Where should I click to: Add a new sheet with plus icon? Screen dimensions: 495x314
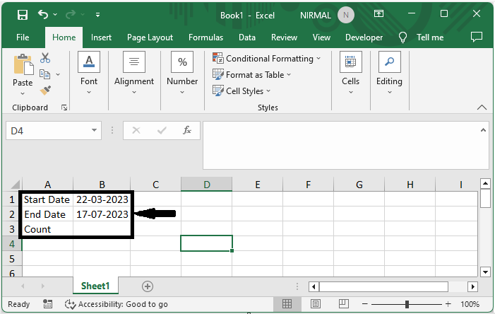click(148, 286)
